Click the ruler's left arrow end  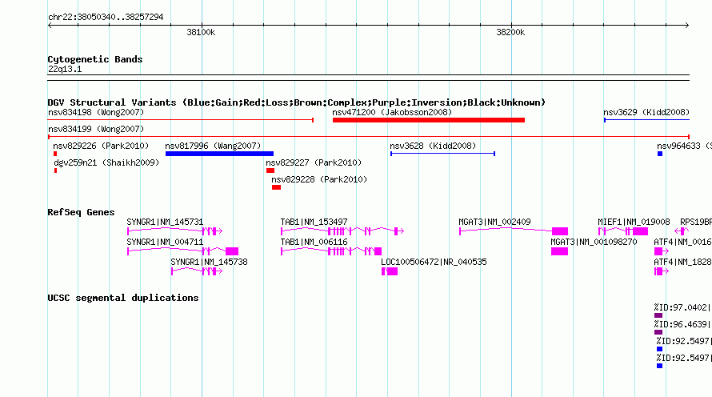(x=50, y=26)
